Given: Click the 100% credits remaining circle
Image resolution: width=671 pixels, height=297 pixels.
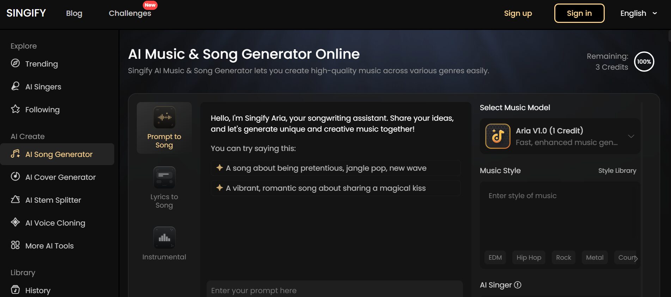Looking at the screenshot, I should 644,62.
